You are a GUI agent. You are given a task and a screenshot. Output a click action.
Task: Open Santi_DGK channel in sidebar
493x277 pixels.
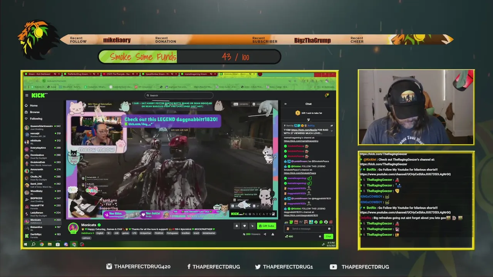coord(43,185)
